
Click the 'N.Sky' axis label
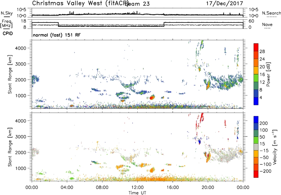[x=7, y=13]
